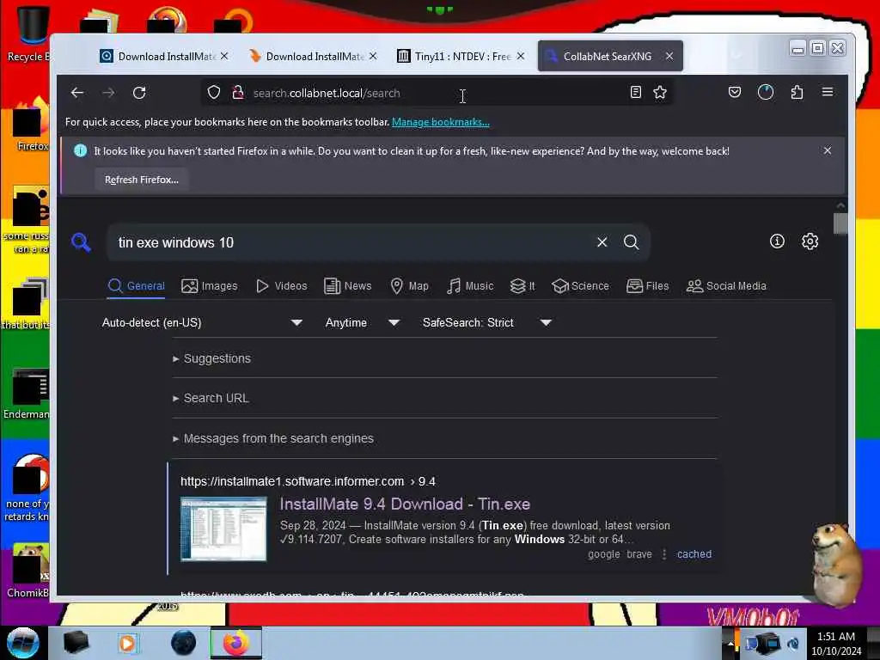
Task: Toggle reader view icon in the address bar
Action: coord(635,93)
